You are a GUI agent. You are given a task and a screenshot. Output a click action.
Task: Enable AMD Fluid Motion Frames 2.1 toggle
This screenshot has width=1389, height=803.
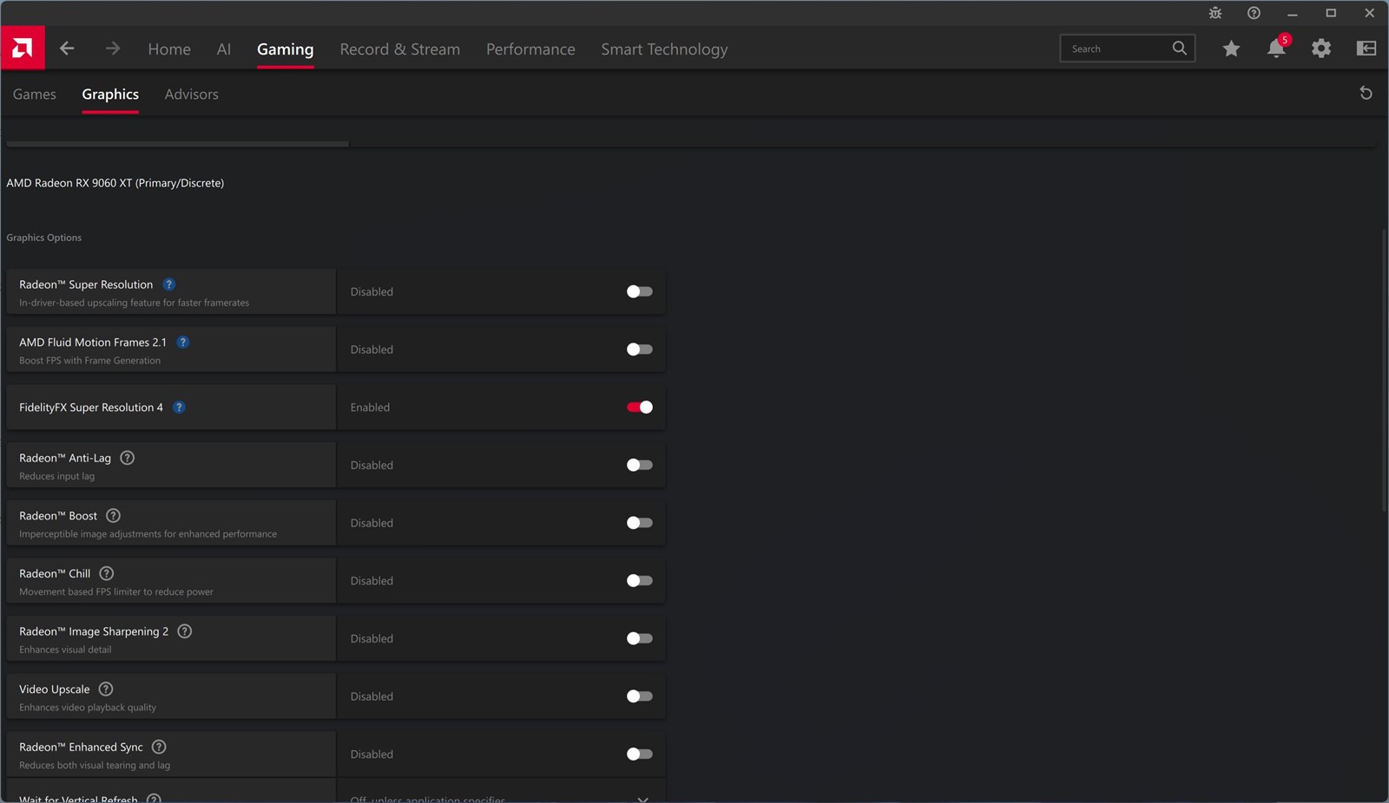640,349
